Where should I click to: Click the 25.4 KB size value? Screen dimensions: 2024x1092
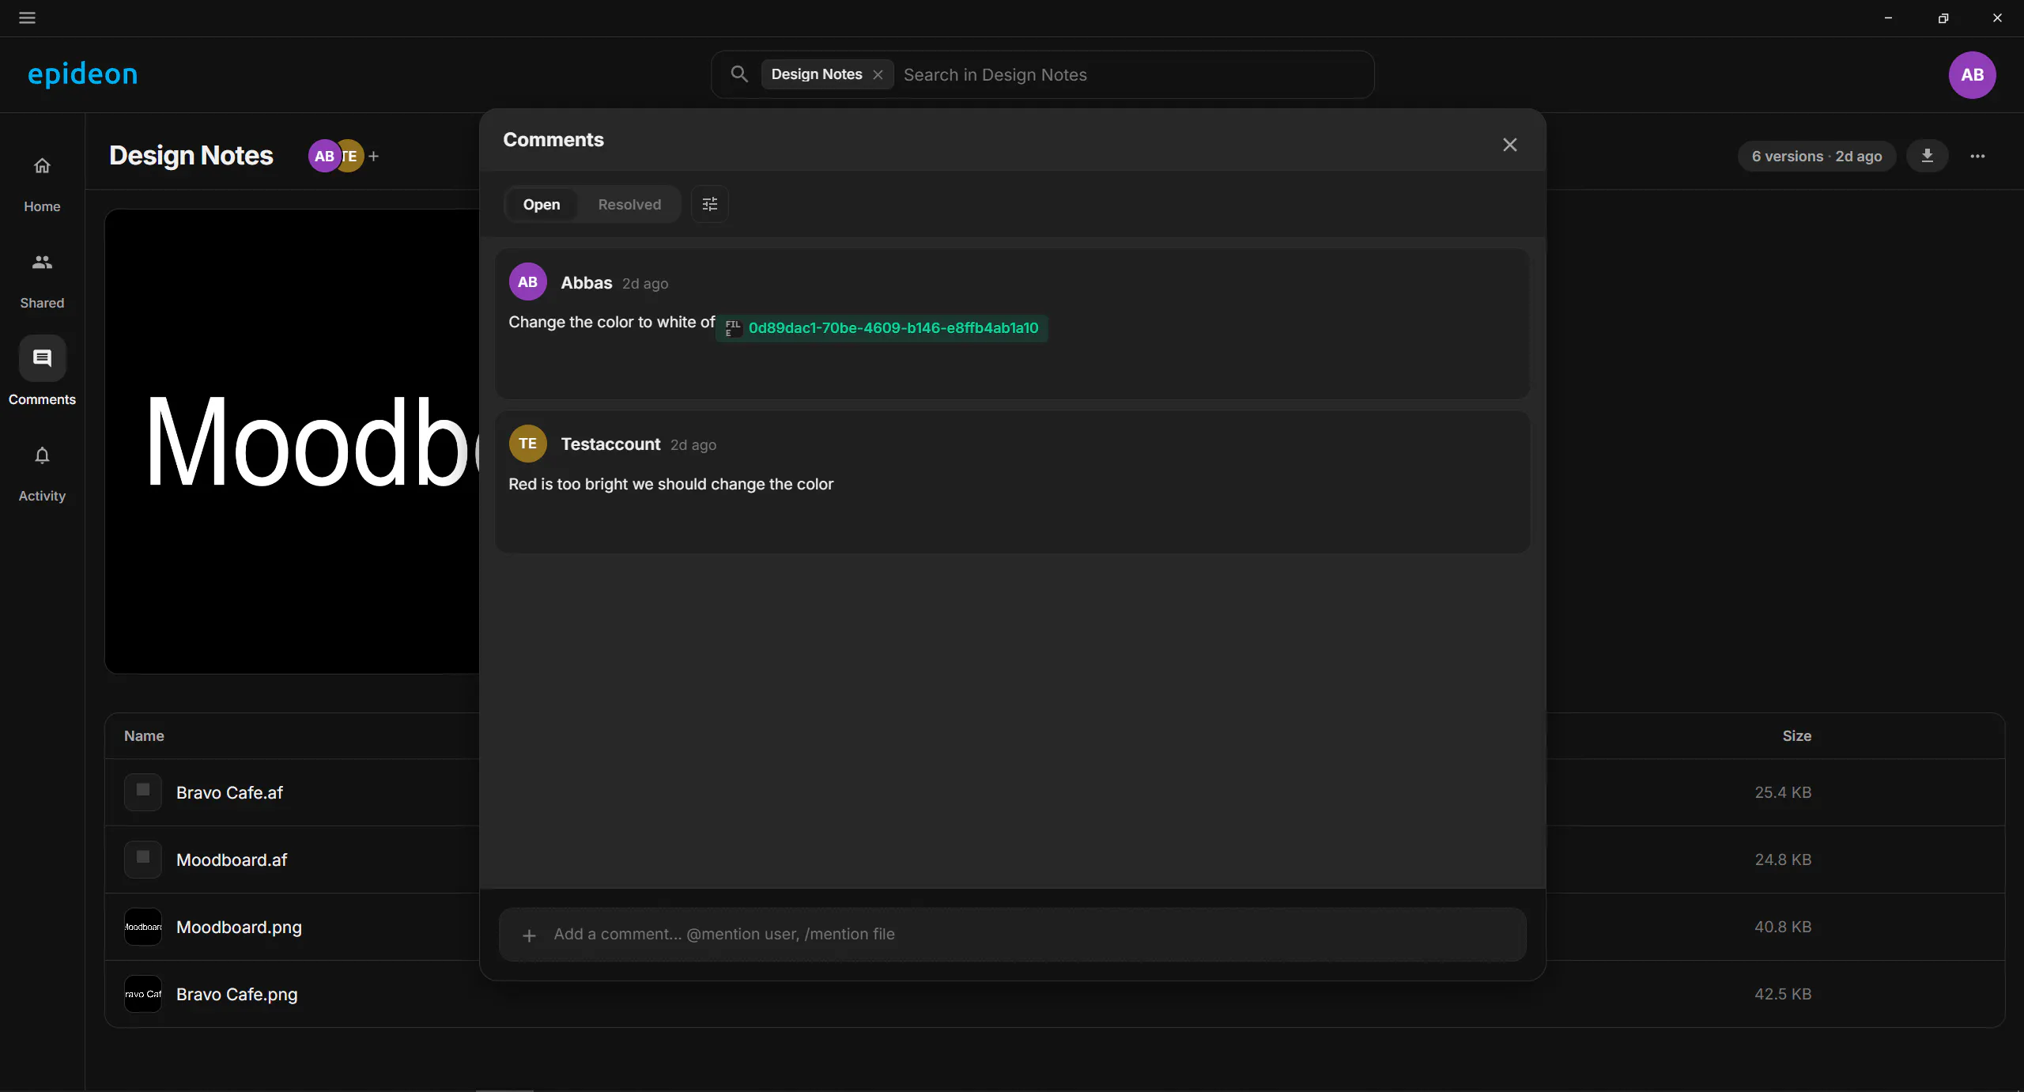coord(1783,792)
